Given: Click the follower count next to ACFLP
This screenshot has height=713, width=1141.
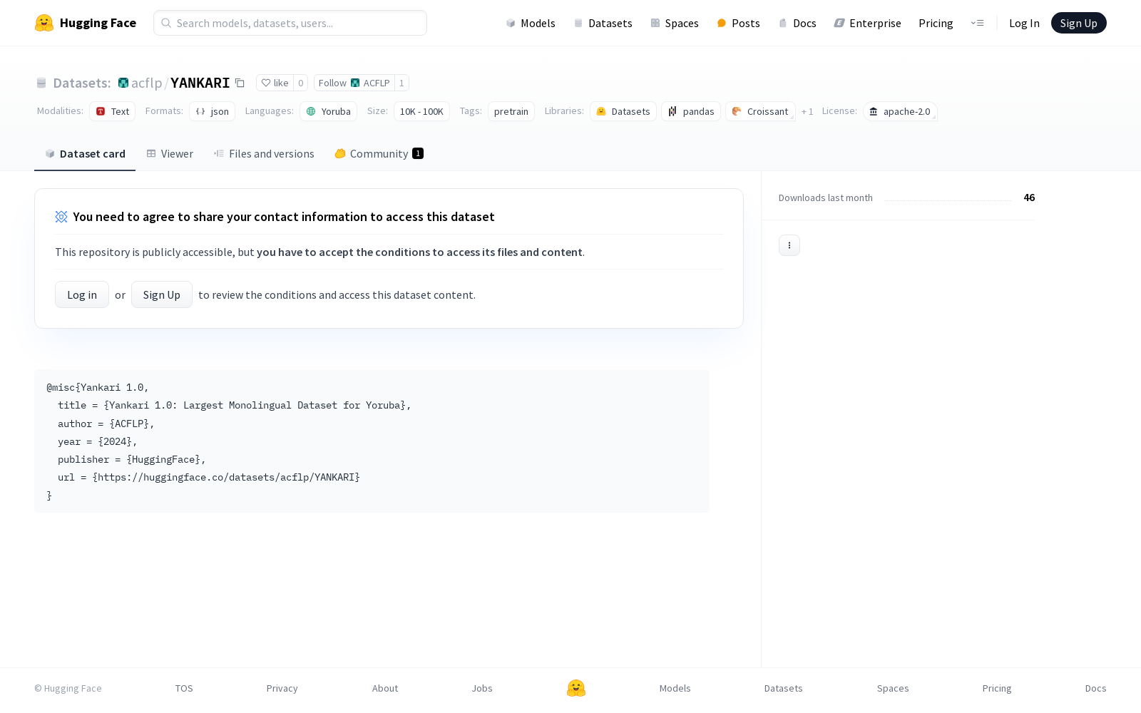Looking at the screenshot, I should [401, 83].
